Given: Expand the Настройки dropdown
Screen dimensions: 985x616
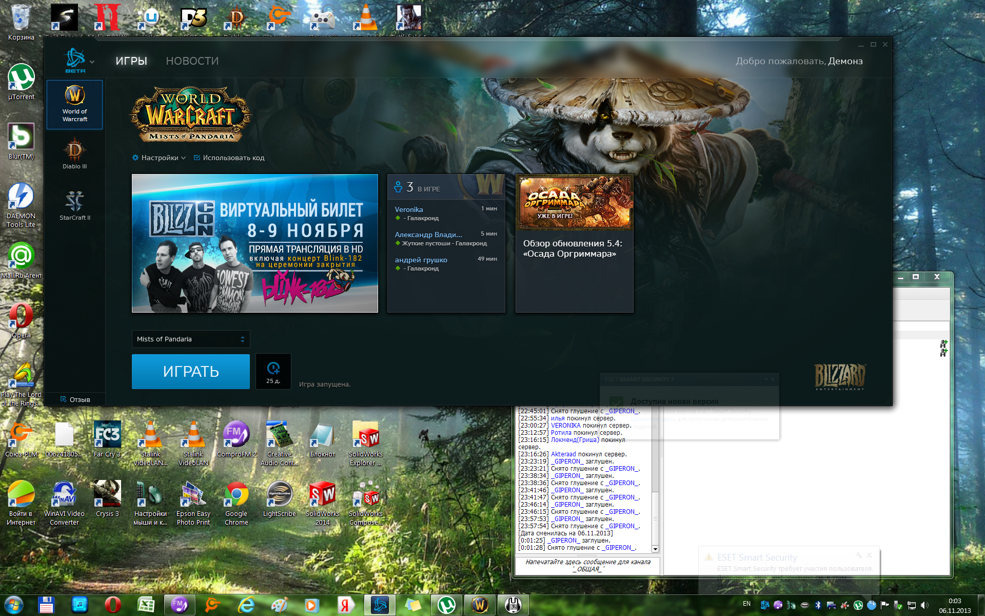Looking at the screenshot, I should [x=159, y=158].
